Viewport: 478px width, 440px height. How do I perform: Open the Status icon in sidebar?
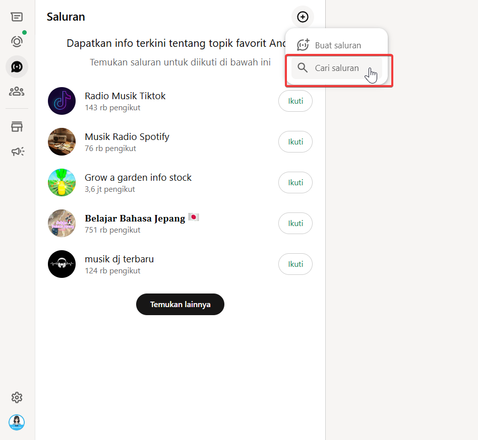click(17, 42)
